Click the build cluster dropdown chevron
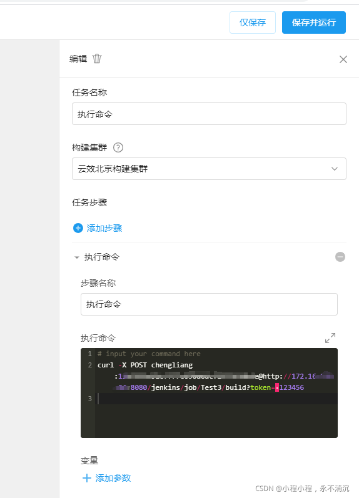This screenshot has width=359, height=498. [x=334, y=169]
